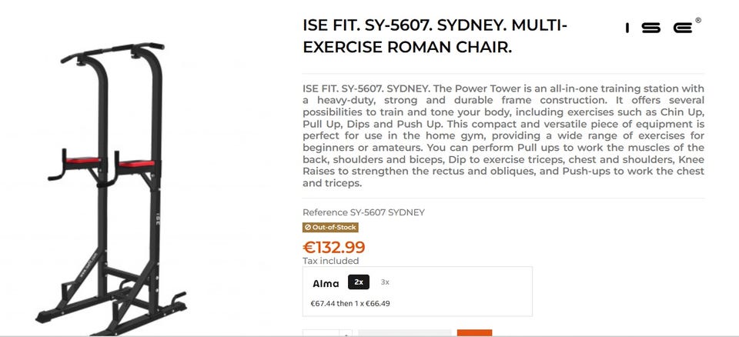
Task: Click the grey button beside the quantity field
Action: (405, 333)
